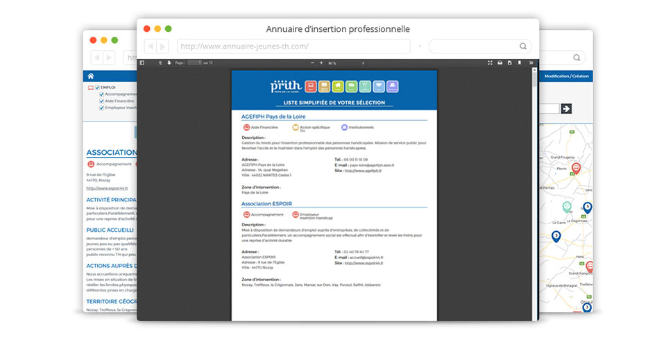This screenshot has width=666, height=347.
Task: Click the teal health category icon in PDF header
Action: 365,86
